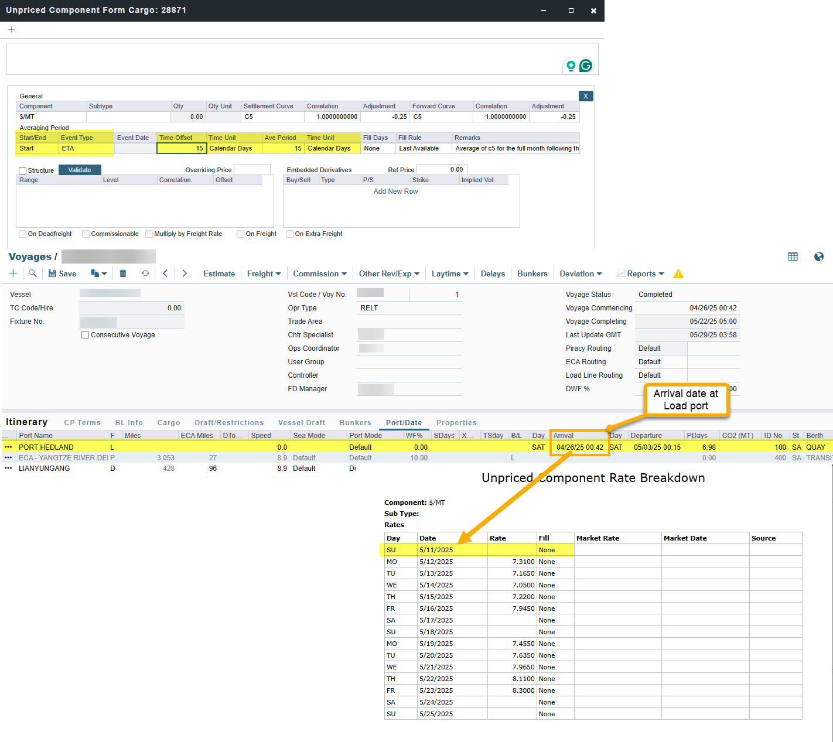Sort by the Arrival column header
This screenshot has height=742, width=833.
tap(579, 436)
